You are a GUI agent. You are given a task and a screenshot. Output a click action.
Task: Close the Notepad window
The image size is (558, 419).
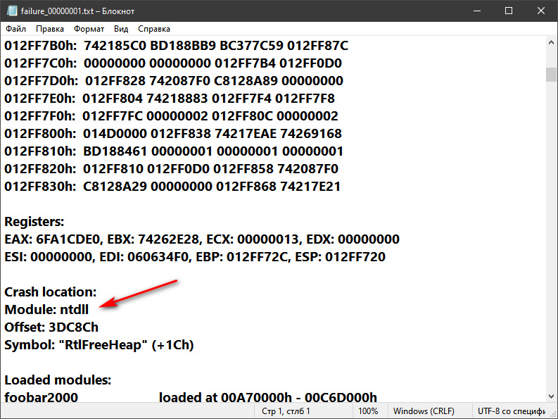[x=541, y=11]
